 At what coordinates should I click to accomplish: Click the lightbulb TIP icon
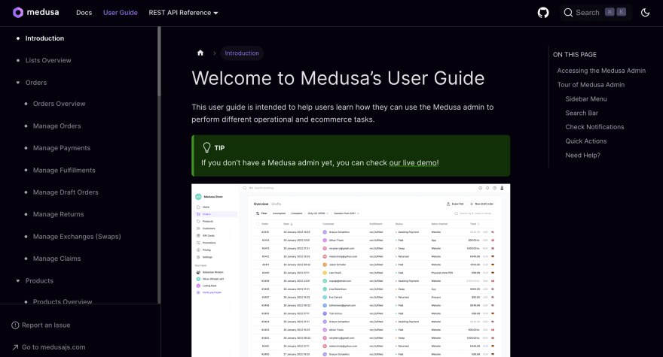point(206,147)
